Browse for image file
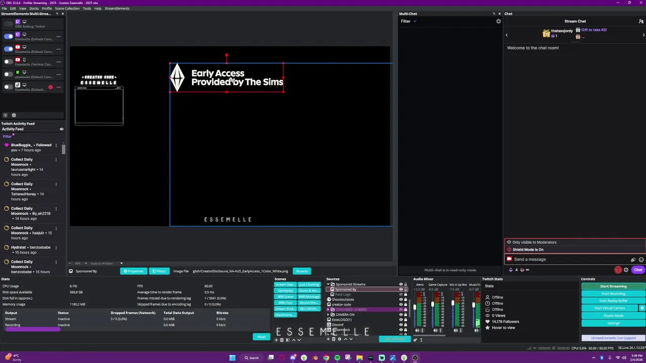This screenshot has width=646, height=363. point(302,271)
